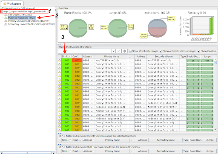218x154 pixels.
Task: Select secondary name AddRef`adjustor{24}' cell
Action: [163, 107]
